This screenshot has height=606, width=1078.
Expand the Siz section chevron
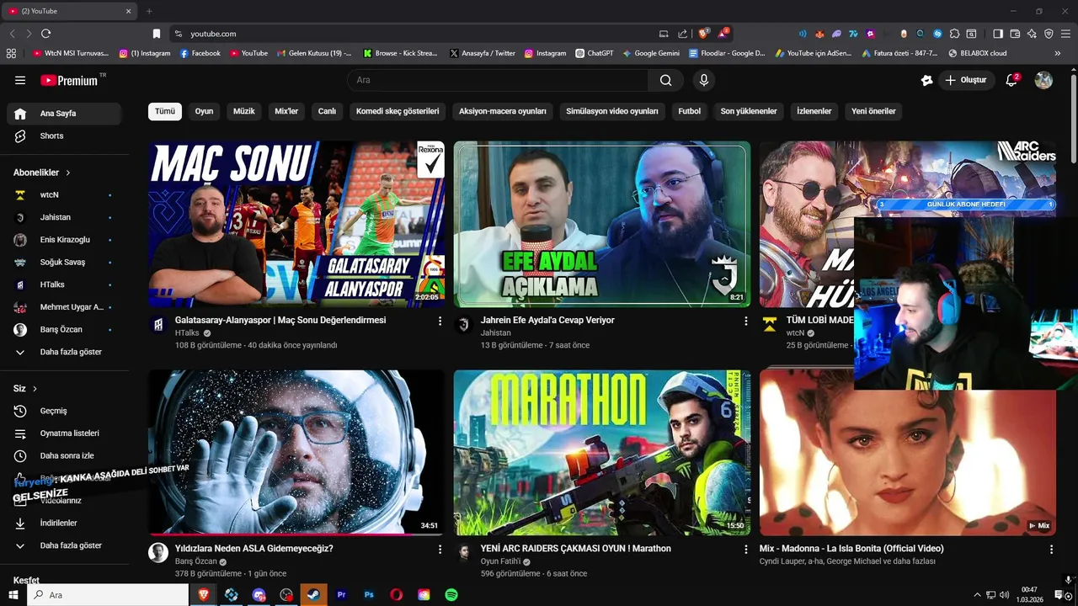(x=35, y=389)
